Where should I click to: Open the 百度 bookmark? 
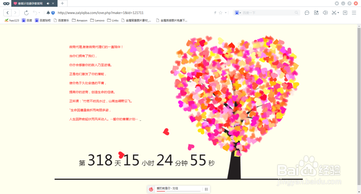tap(27, 21)
